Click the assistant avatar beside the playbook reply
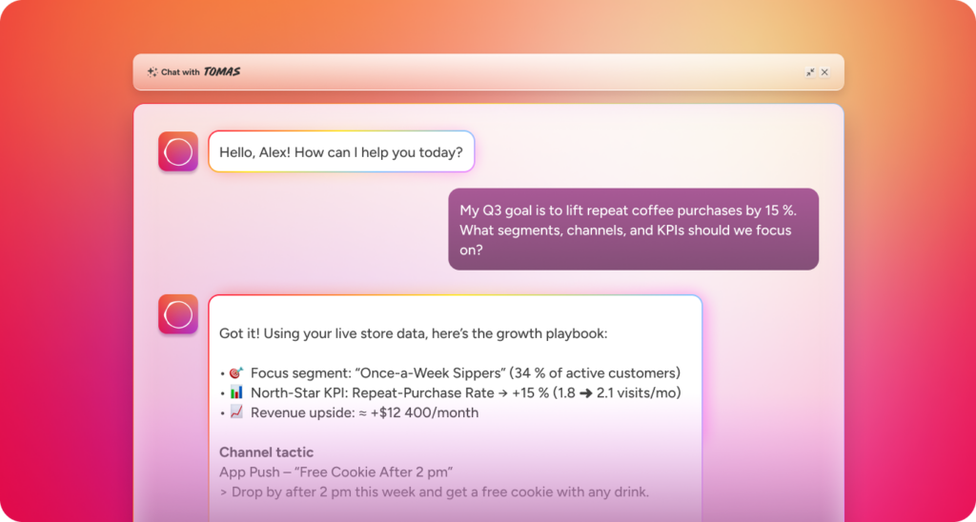 tap(178, 314)
